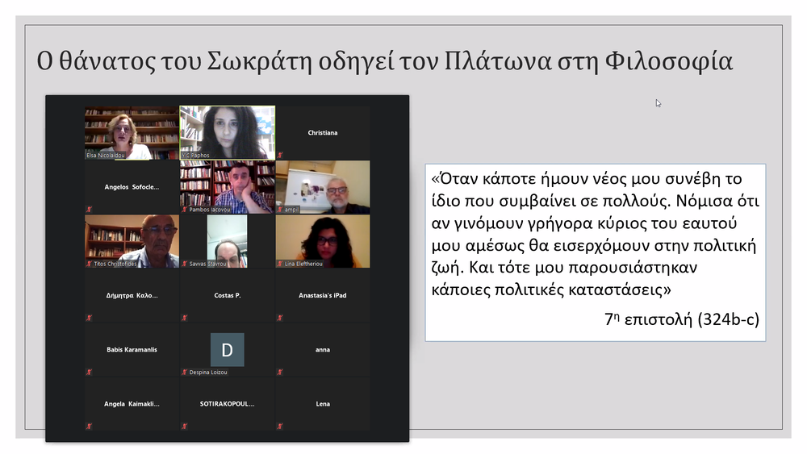Select Pambos Iacovou's video tile
This screenshot has height=454, width=807.
227,187
